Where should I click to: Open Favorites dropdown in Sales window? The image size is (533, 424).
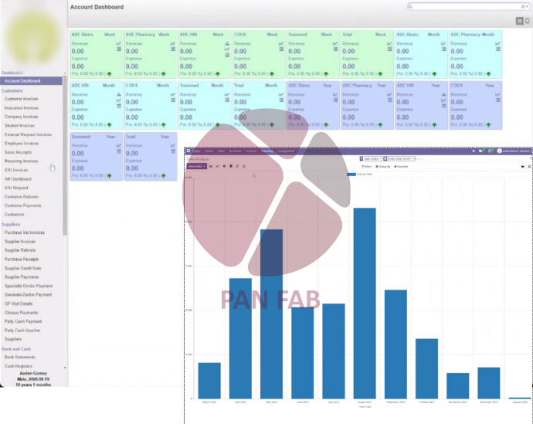pos(401,167)
